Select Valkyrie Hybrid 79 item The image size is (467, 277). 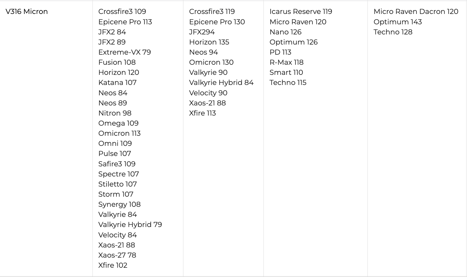[x=130, y=225]
